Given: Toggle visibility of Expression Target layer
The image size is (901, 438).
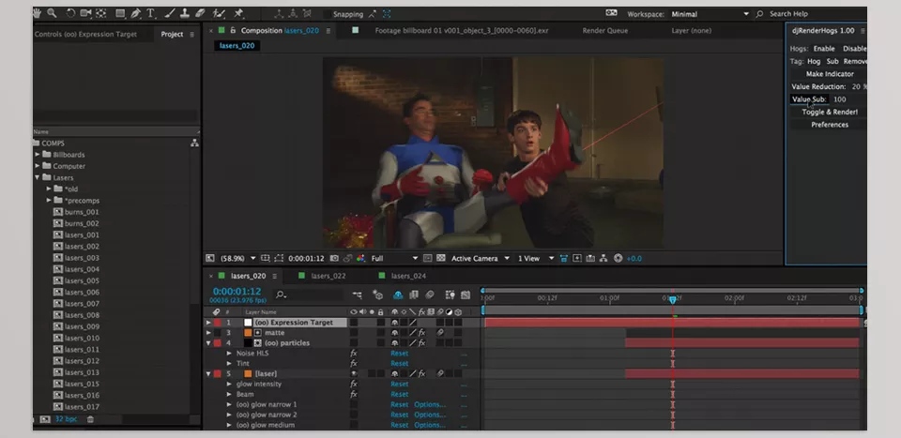Looking at the screenshot, I should (354, 323).
